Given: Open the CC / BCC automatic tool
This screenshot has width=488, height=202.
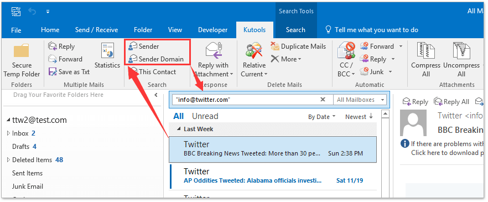Looking at the screenshot, I should tap(346, 60).
